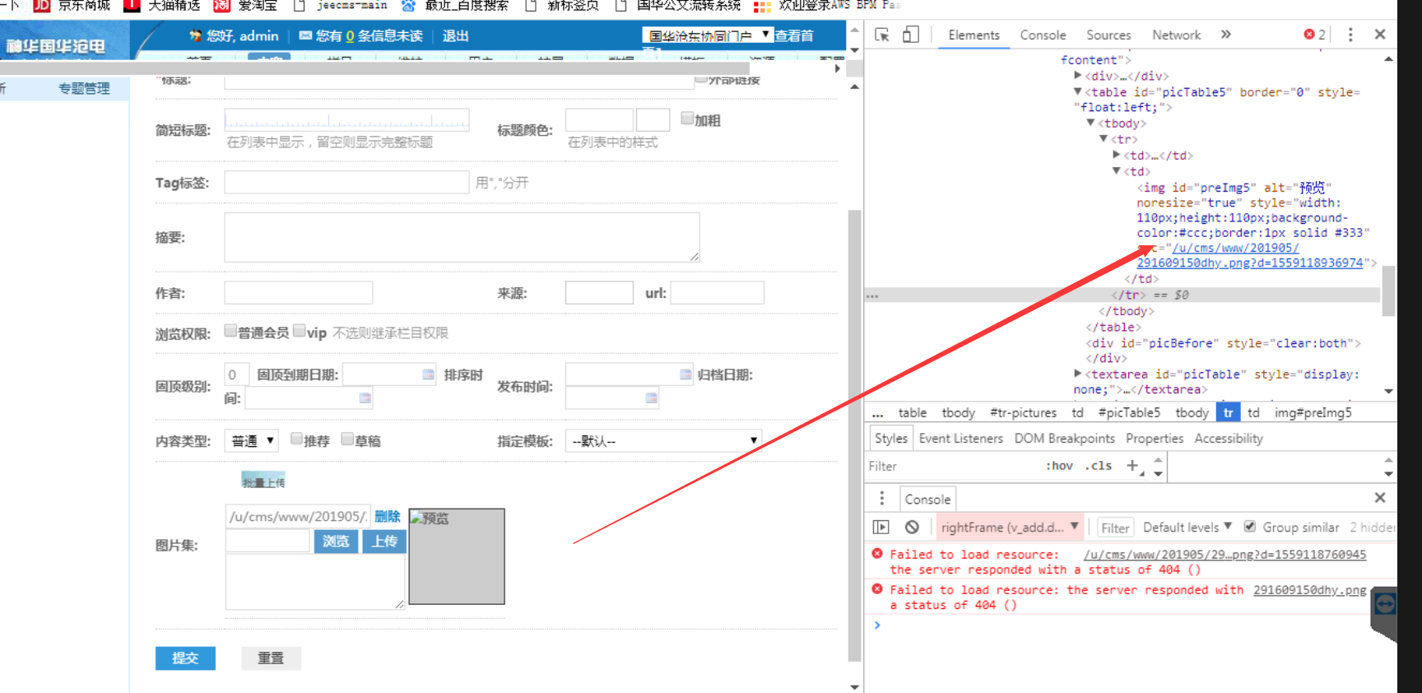Switch to the Console tab in DevTools
Image resolution: width=1422 pixels, height=693 pixels.
(1043, 35)
